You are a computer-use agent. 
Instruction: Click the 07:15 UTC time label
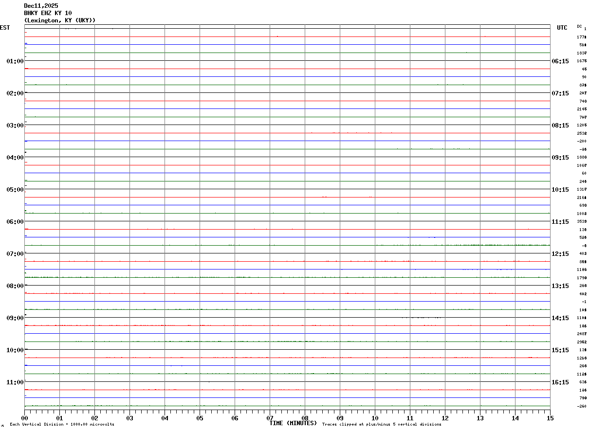tap(560, 93)
